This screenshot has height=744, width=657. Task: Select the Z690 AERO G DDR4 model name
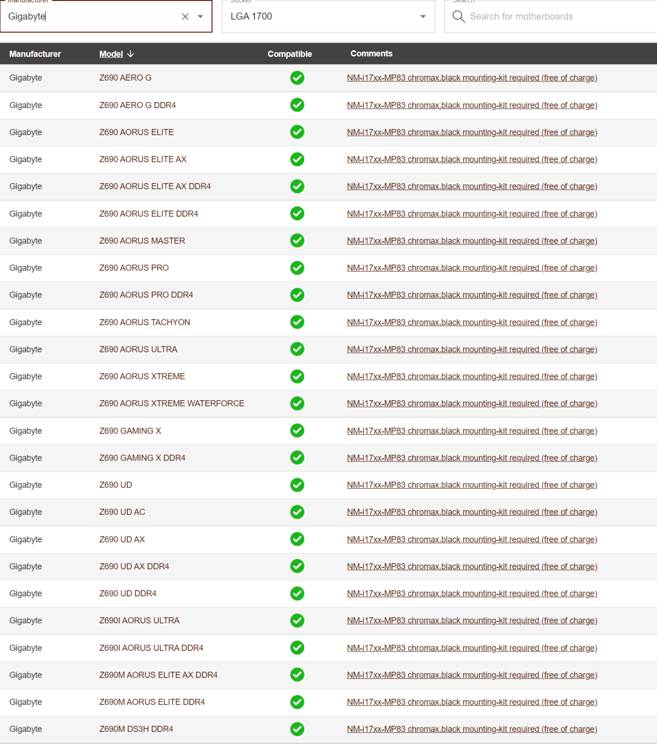click(138, 105)
